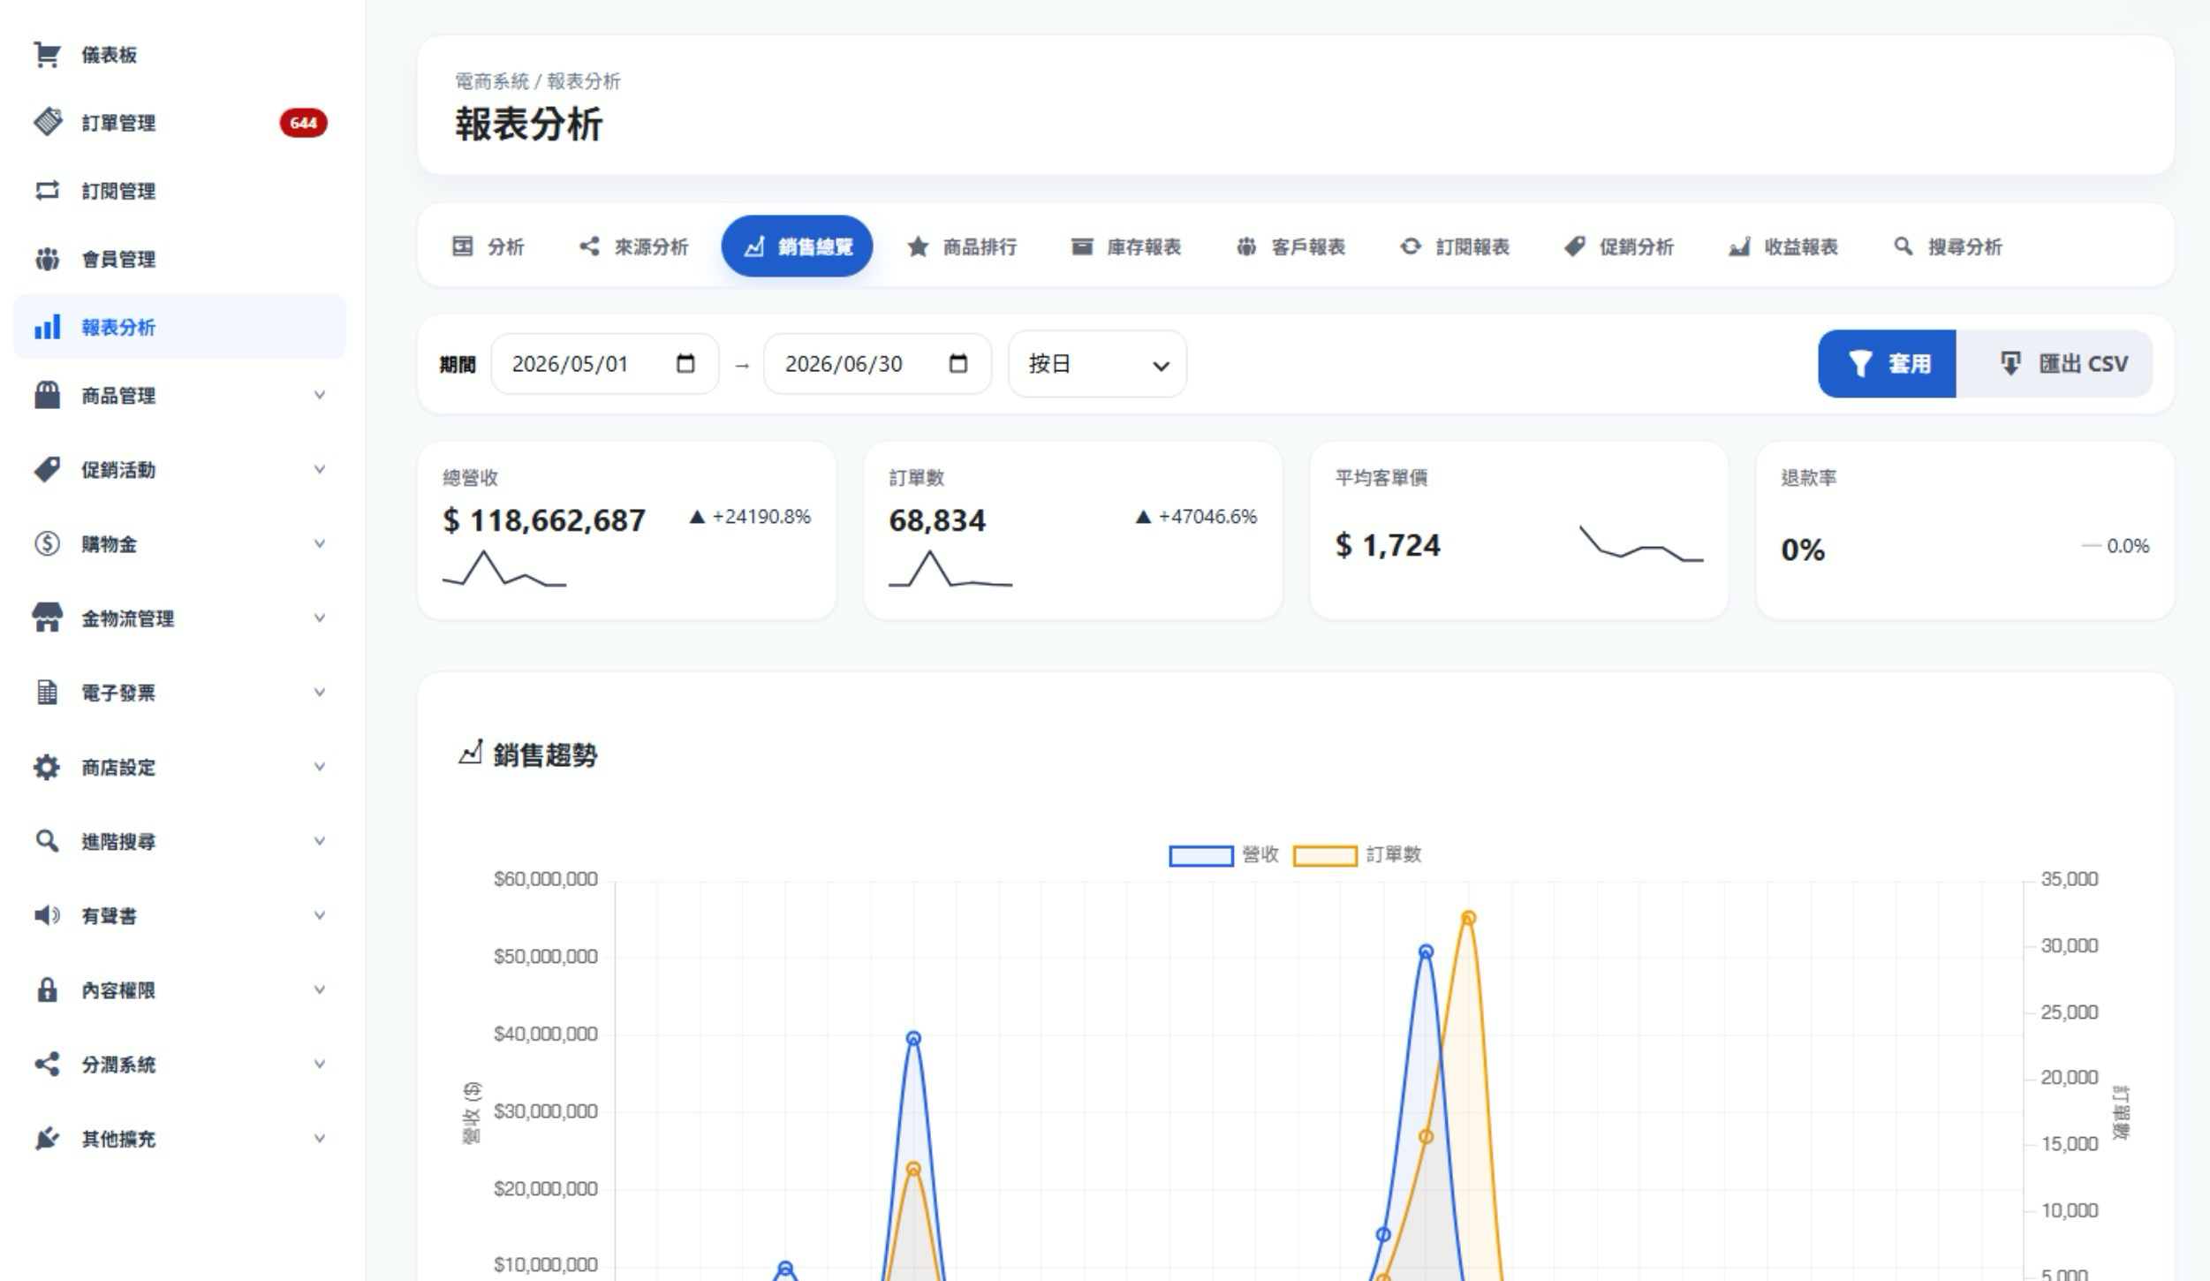Screen dimensions: 2210x1281
Task: Click the 促銷活動 tag icon
Action: 47,469
